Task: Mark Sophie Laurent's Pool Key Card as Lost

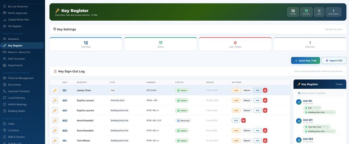Action: point(236,100)
